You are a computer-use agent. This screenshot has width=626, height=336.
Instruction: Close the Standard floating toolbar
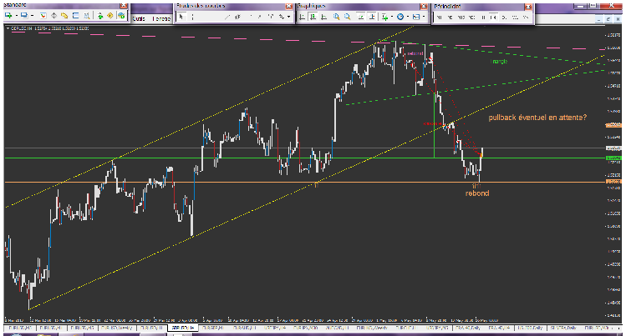124,5
